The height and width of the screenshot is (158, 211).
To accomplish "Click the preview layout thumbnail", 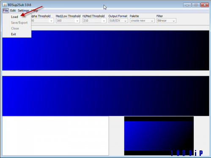I will [x=159, y=136].
